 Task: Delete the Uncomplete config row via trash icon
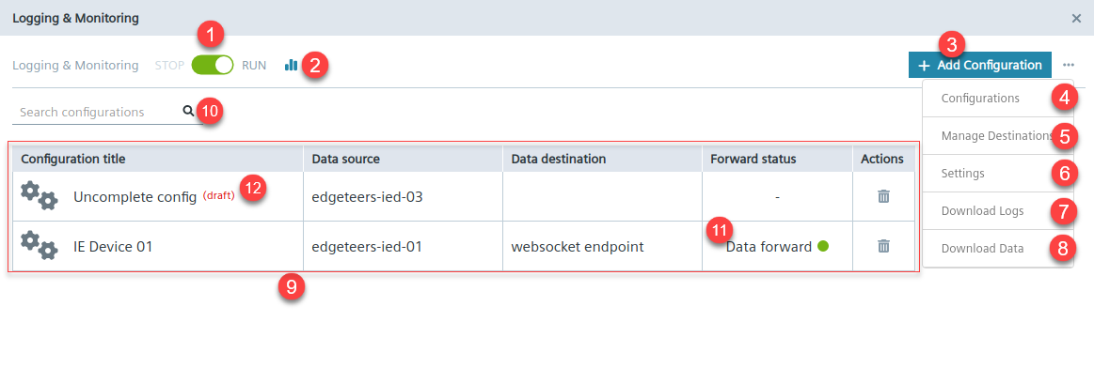(883, 196)
